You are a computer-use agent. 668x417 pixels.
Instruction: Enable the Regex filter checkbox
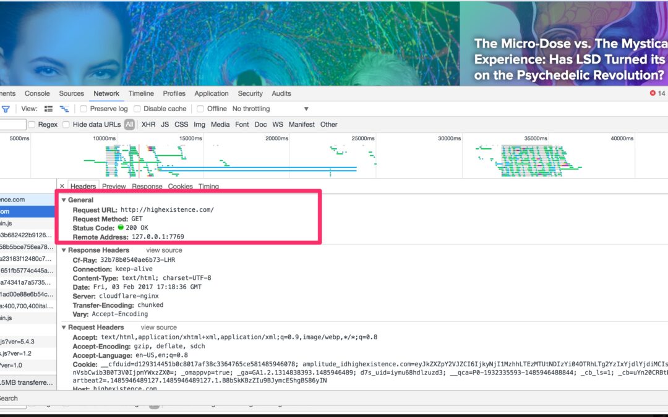tap(32, 125)
